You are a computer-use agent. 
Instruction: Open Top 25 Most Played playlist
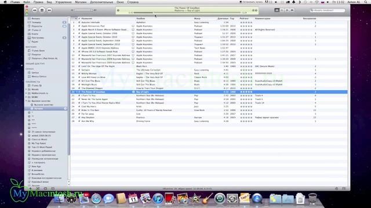click(42, 147)
